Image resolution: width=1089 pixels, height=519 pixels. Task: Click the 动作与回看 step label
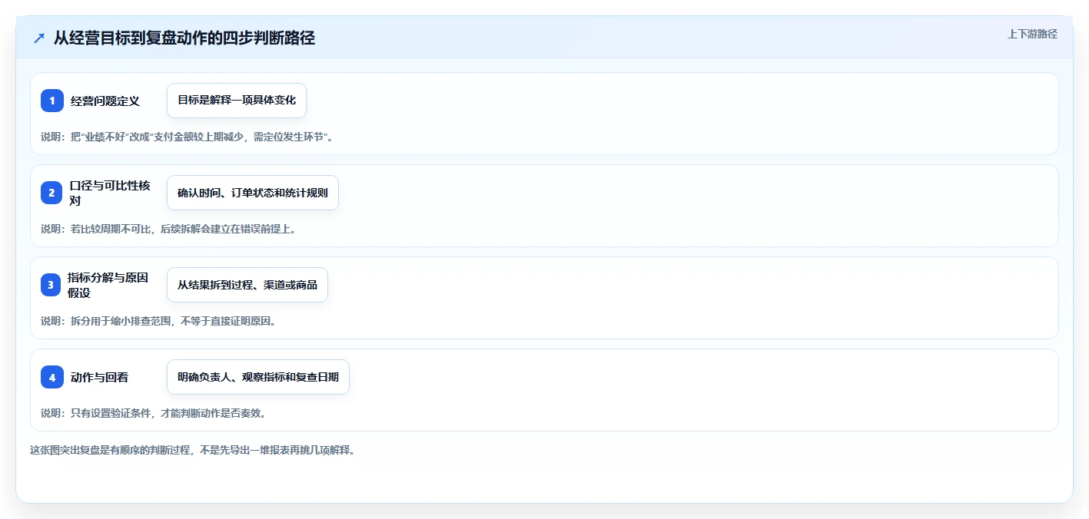(x=99, y=377)
